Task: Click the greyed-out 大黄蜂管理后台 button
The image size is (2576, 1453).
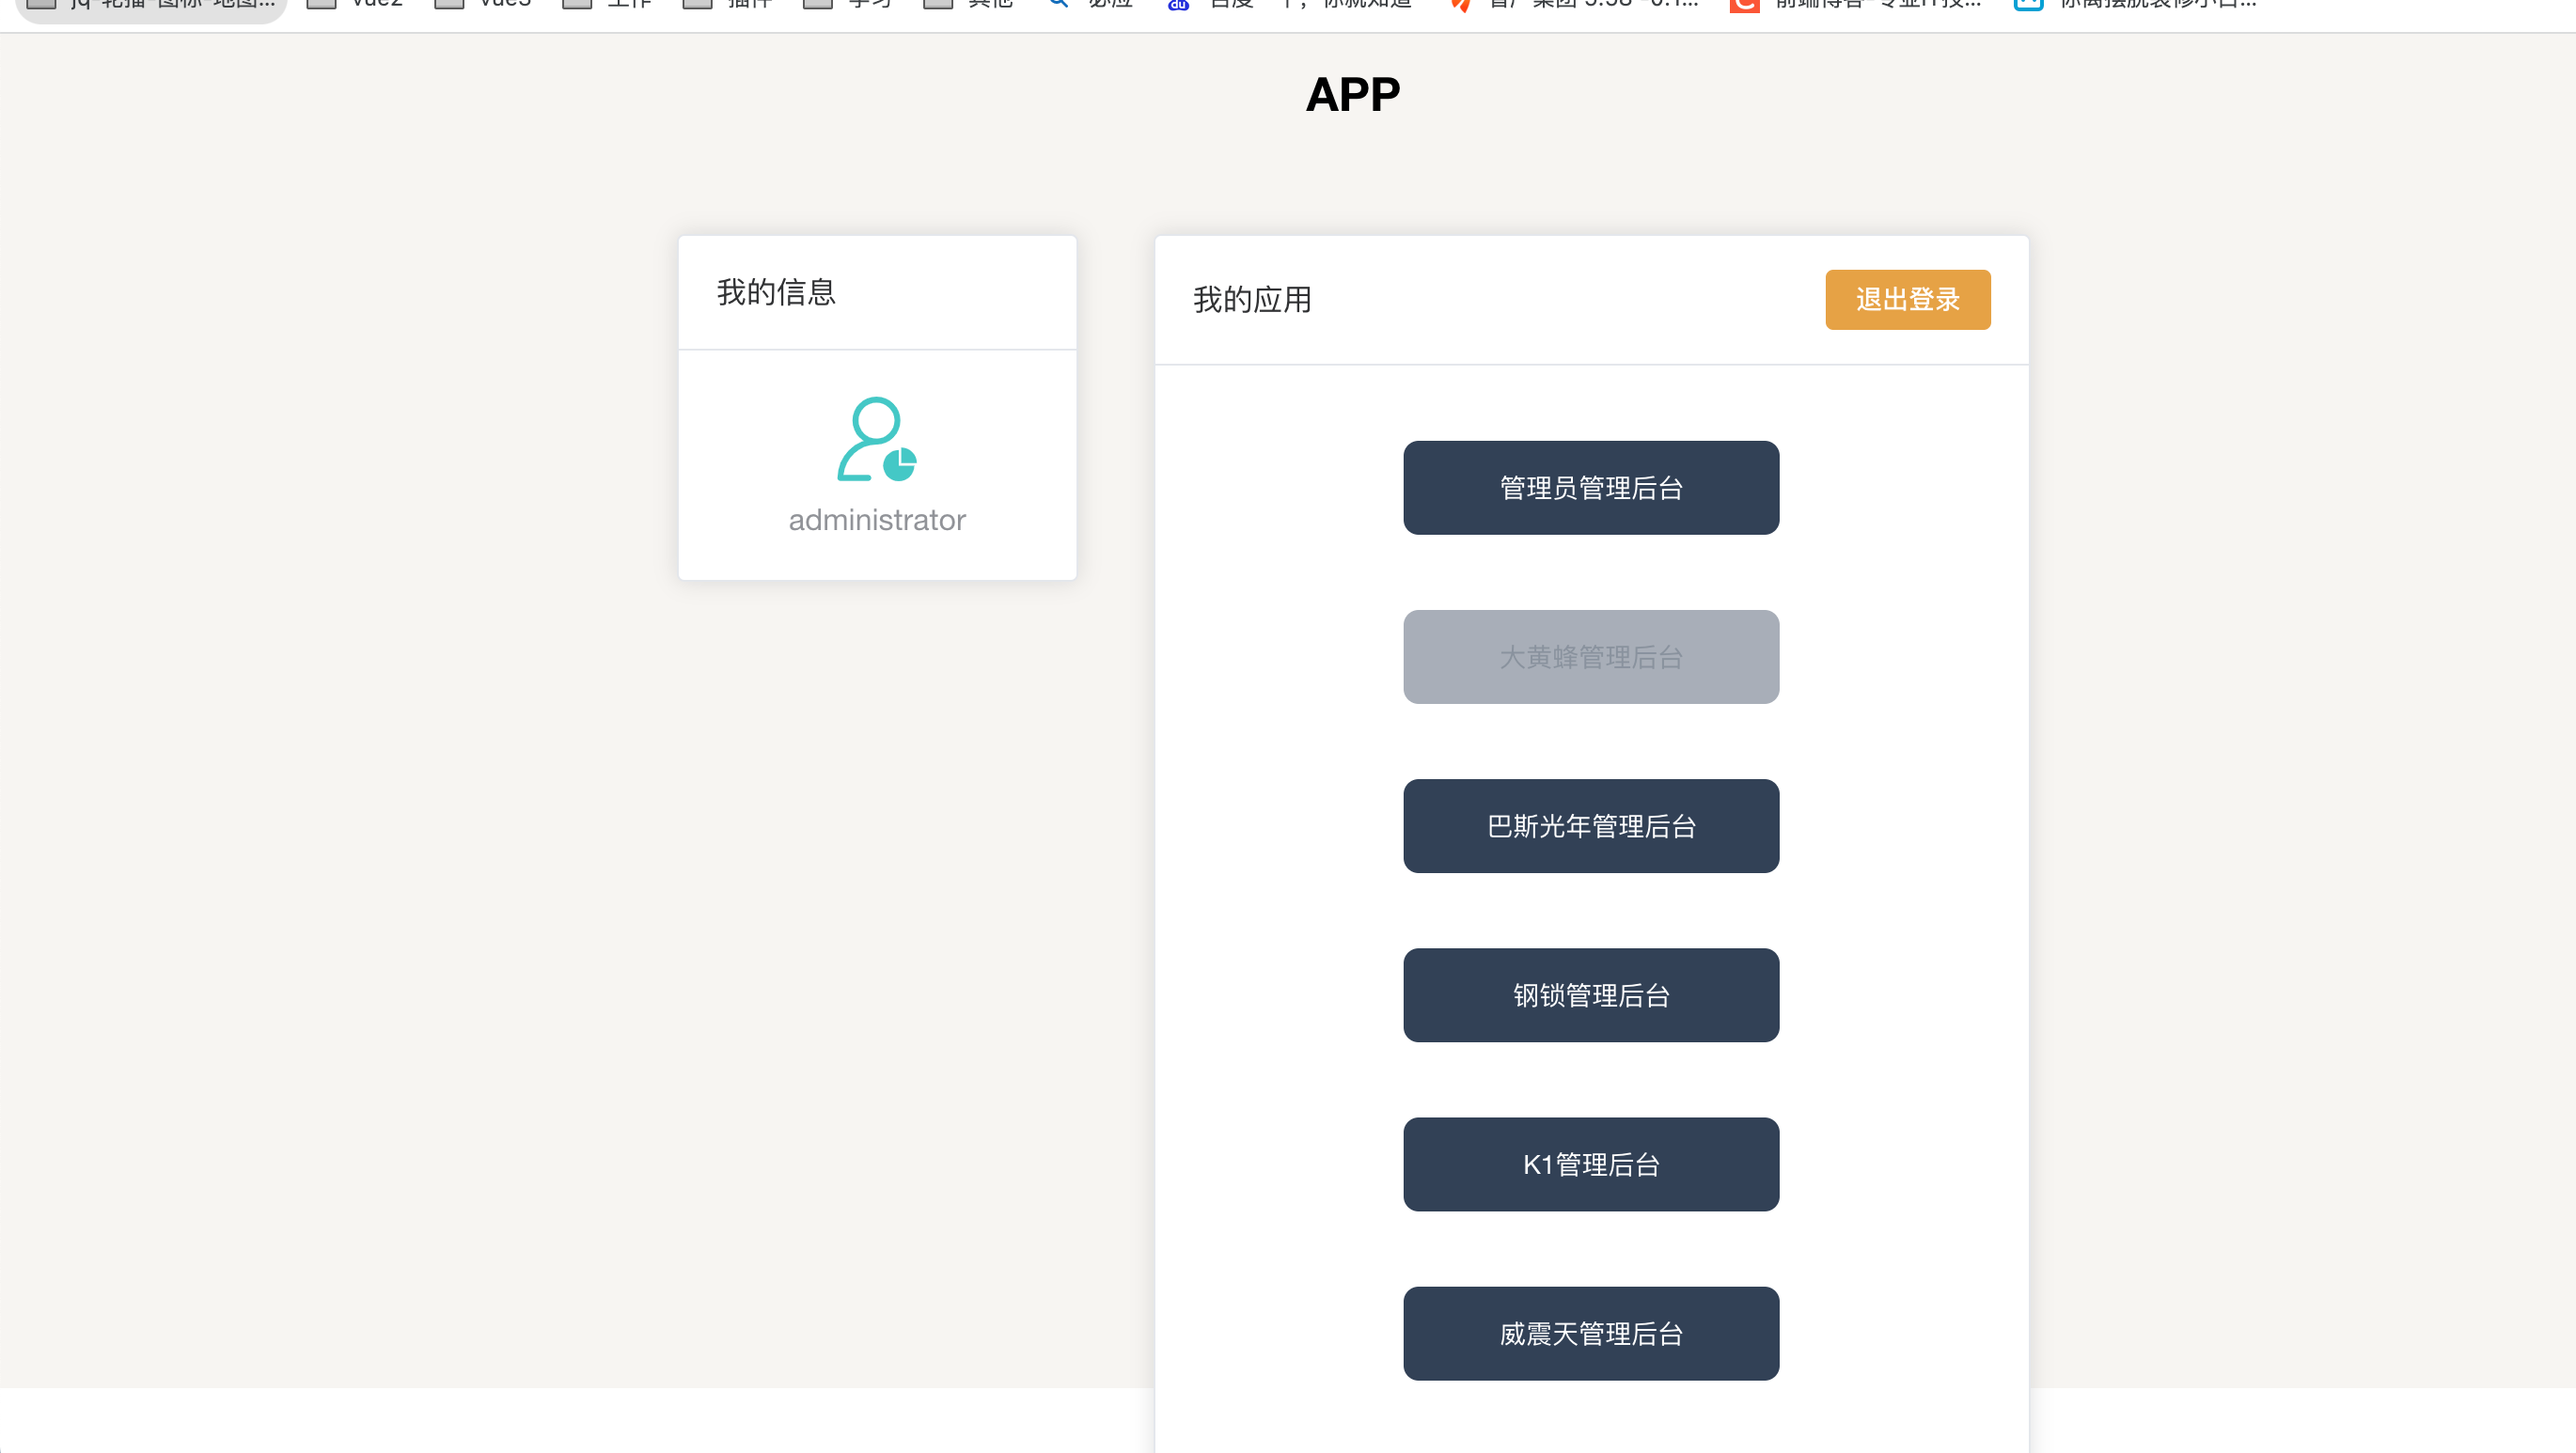Action: tap(1590, 657)
